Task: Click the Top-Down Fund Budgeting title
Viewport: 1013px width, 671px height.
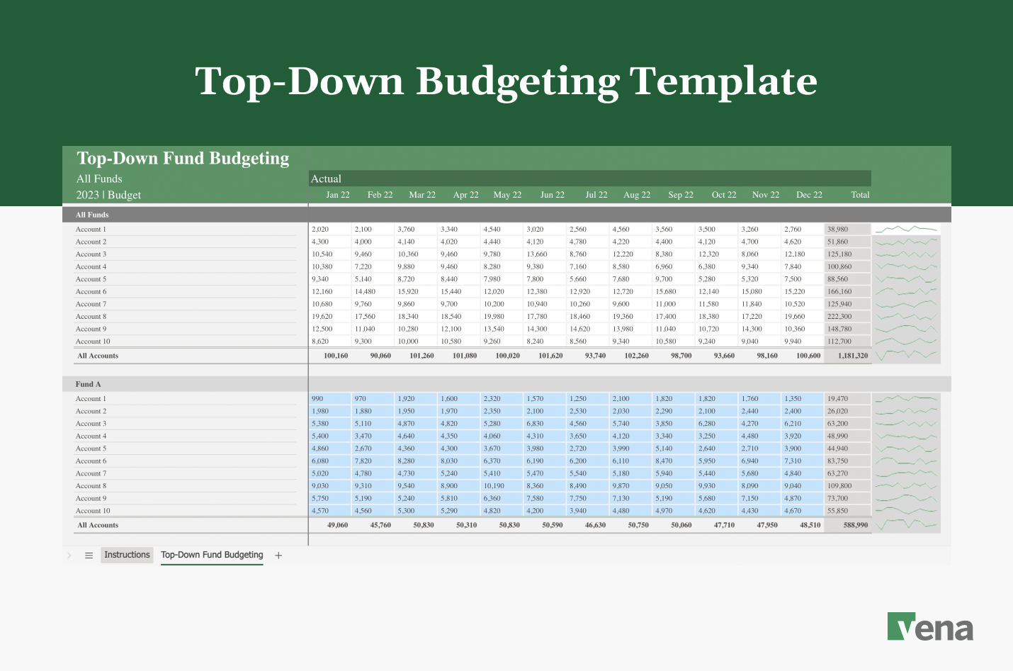Action: point(183,158)
